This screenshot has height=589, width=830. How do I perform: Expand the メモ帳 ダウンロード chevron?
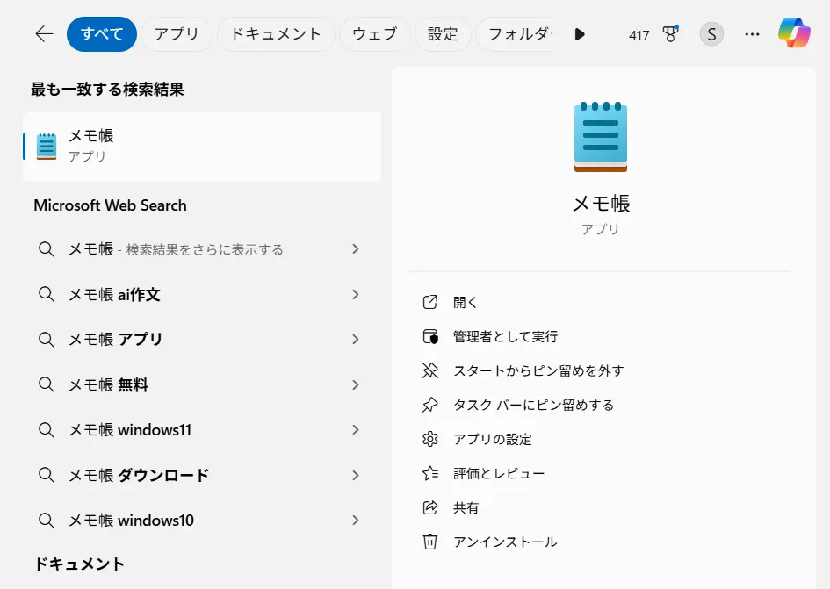pyautogui.click(x=356, y=475)
